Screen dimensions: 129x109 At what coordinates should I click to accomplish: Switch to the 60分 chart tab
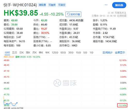(63, 53)
